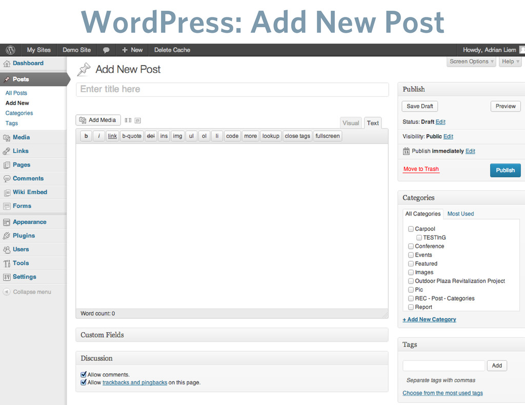525x405 pixels.
Task: Open the New content menu
Action: (132, 50)
